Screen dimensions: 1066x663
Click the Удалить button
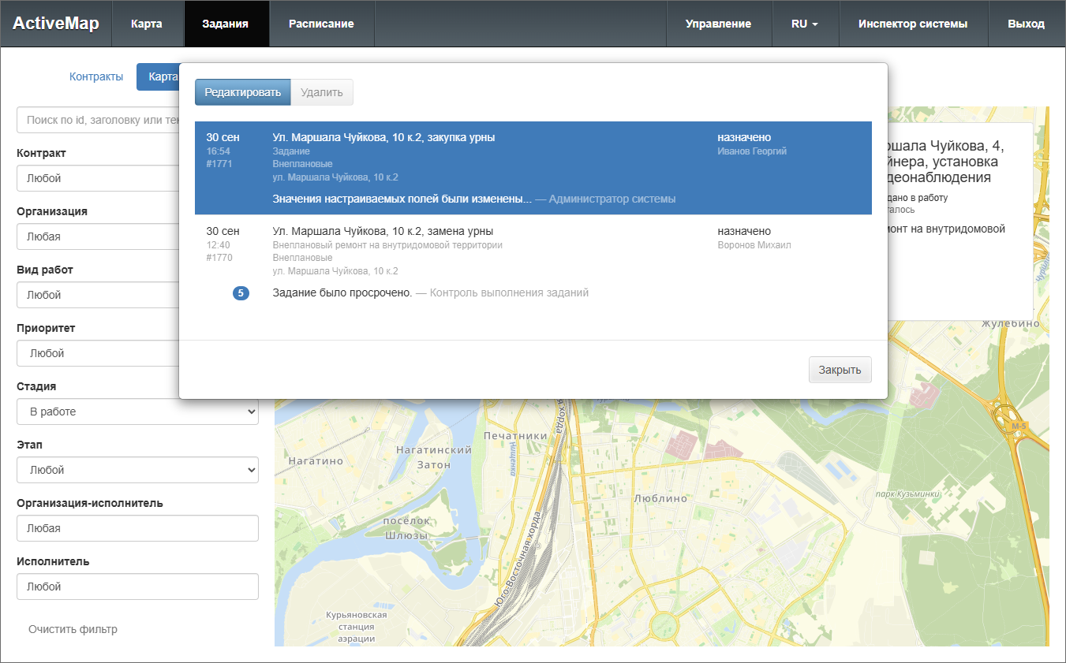tap(322, 92)
